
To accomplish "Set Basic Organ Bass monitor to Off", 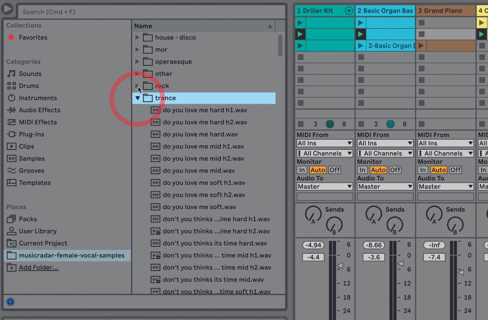I will pos(395,170).
